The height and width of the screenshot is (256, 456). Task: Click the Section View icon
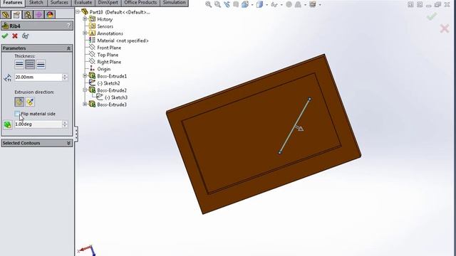236,4
